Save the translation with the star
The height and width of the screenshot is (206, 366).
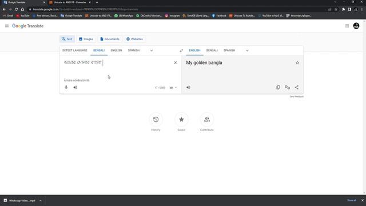click(x=297, y=62)
